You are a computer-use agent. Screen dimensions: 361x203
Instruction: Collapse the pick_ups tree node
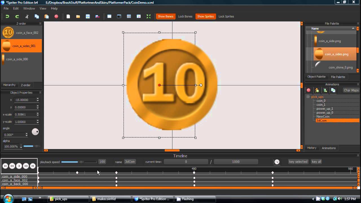click(x=308, y=97)
